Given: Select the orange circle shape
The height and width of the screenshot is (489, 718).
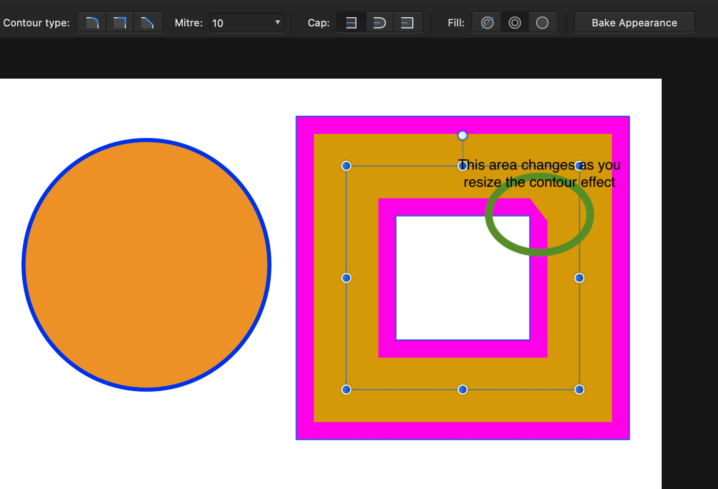Looking at the screenshot, I should pos(147,265).
